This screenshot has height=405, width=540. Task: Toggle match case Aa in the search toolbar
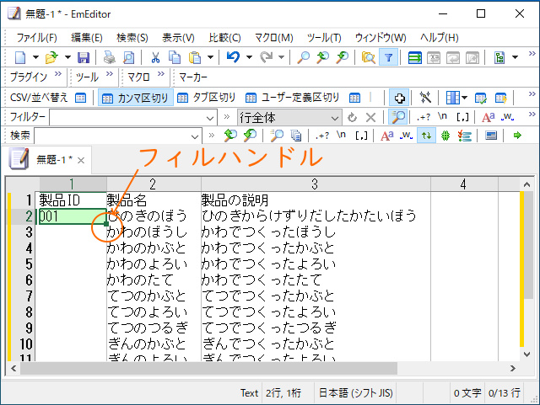386,136
